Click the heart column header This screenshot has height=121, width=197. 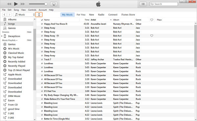[x=152, y=20]
